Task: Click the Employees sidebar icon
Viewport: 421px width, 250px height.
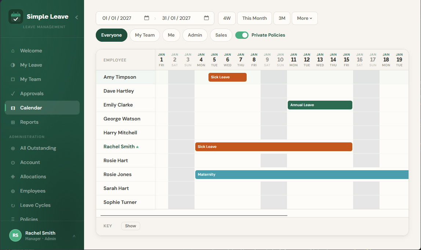Action: click(x=13, y=191)
